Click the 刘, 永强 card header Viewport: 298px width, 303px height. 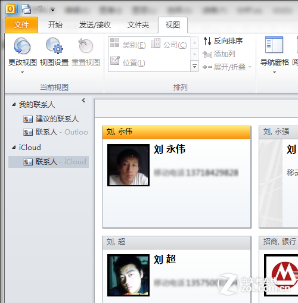click(x=278, y=132)
